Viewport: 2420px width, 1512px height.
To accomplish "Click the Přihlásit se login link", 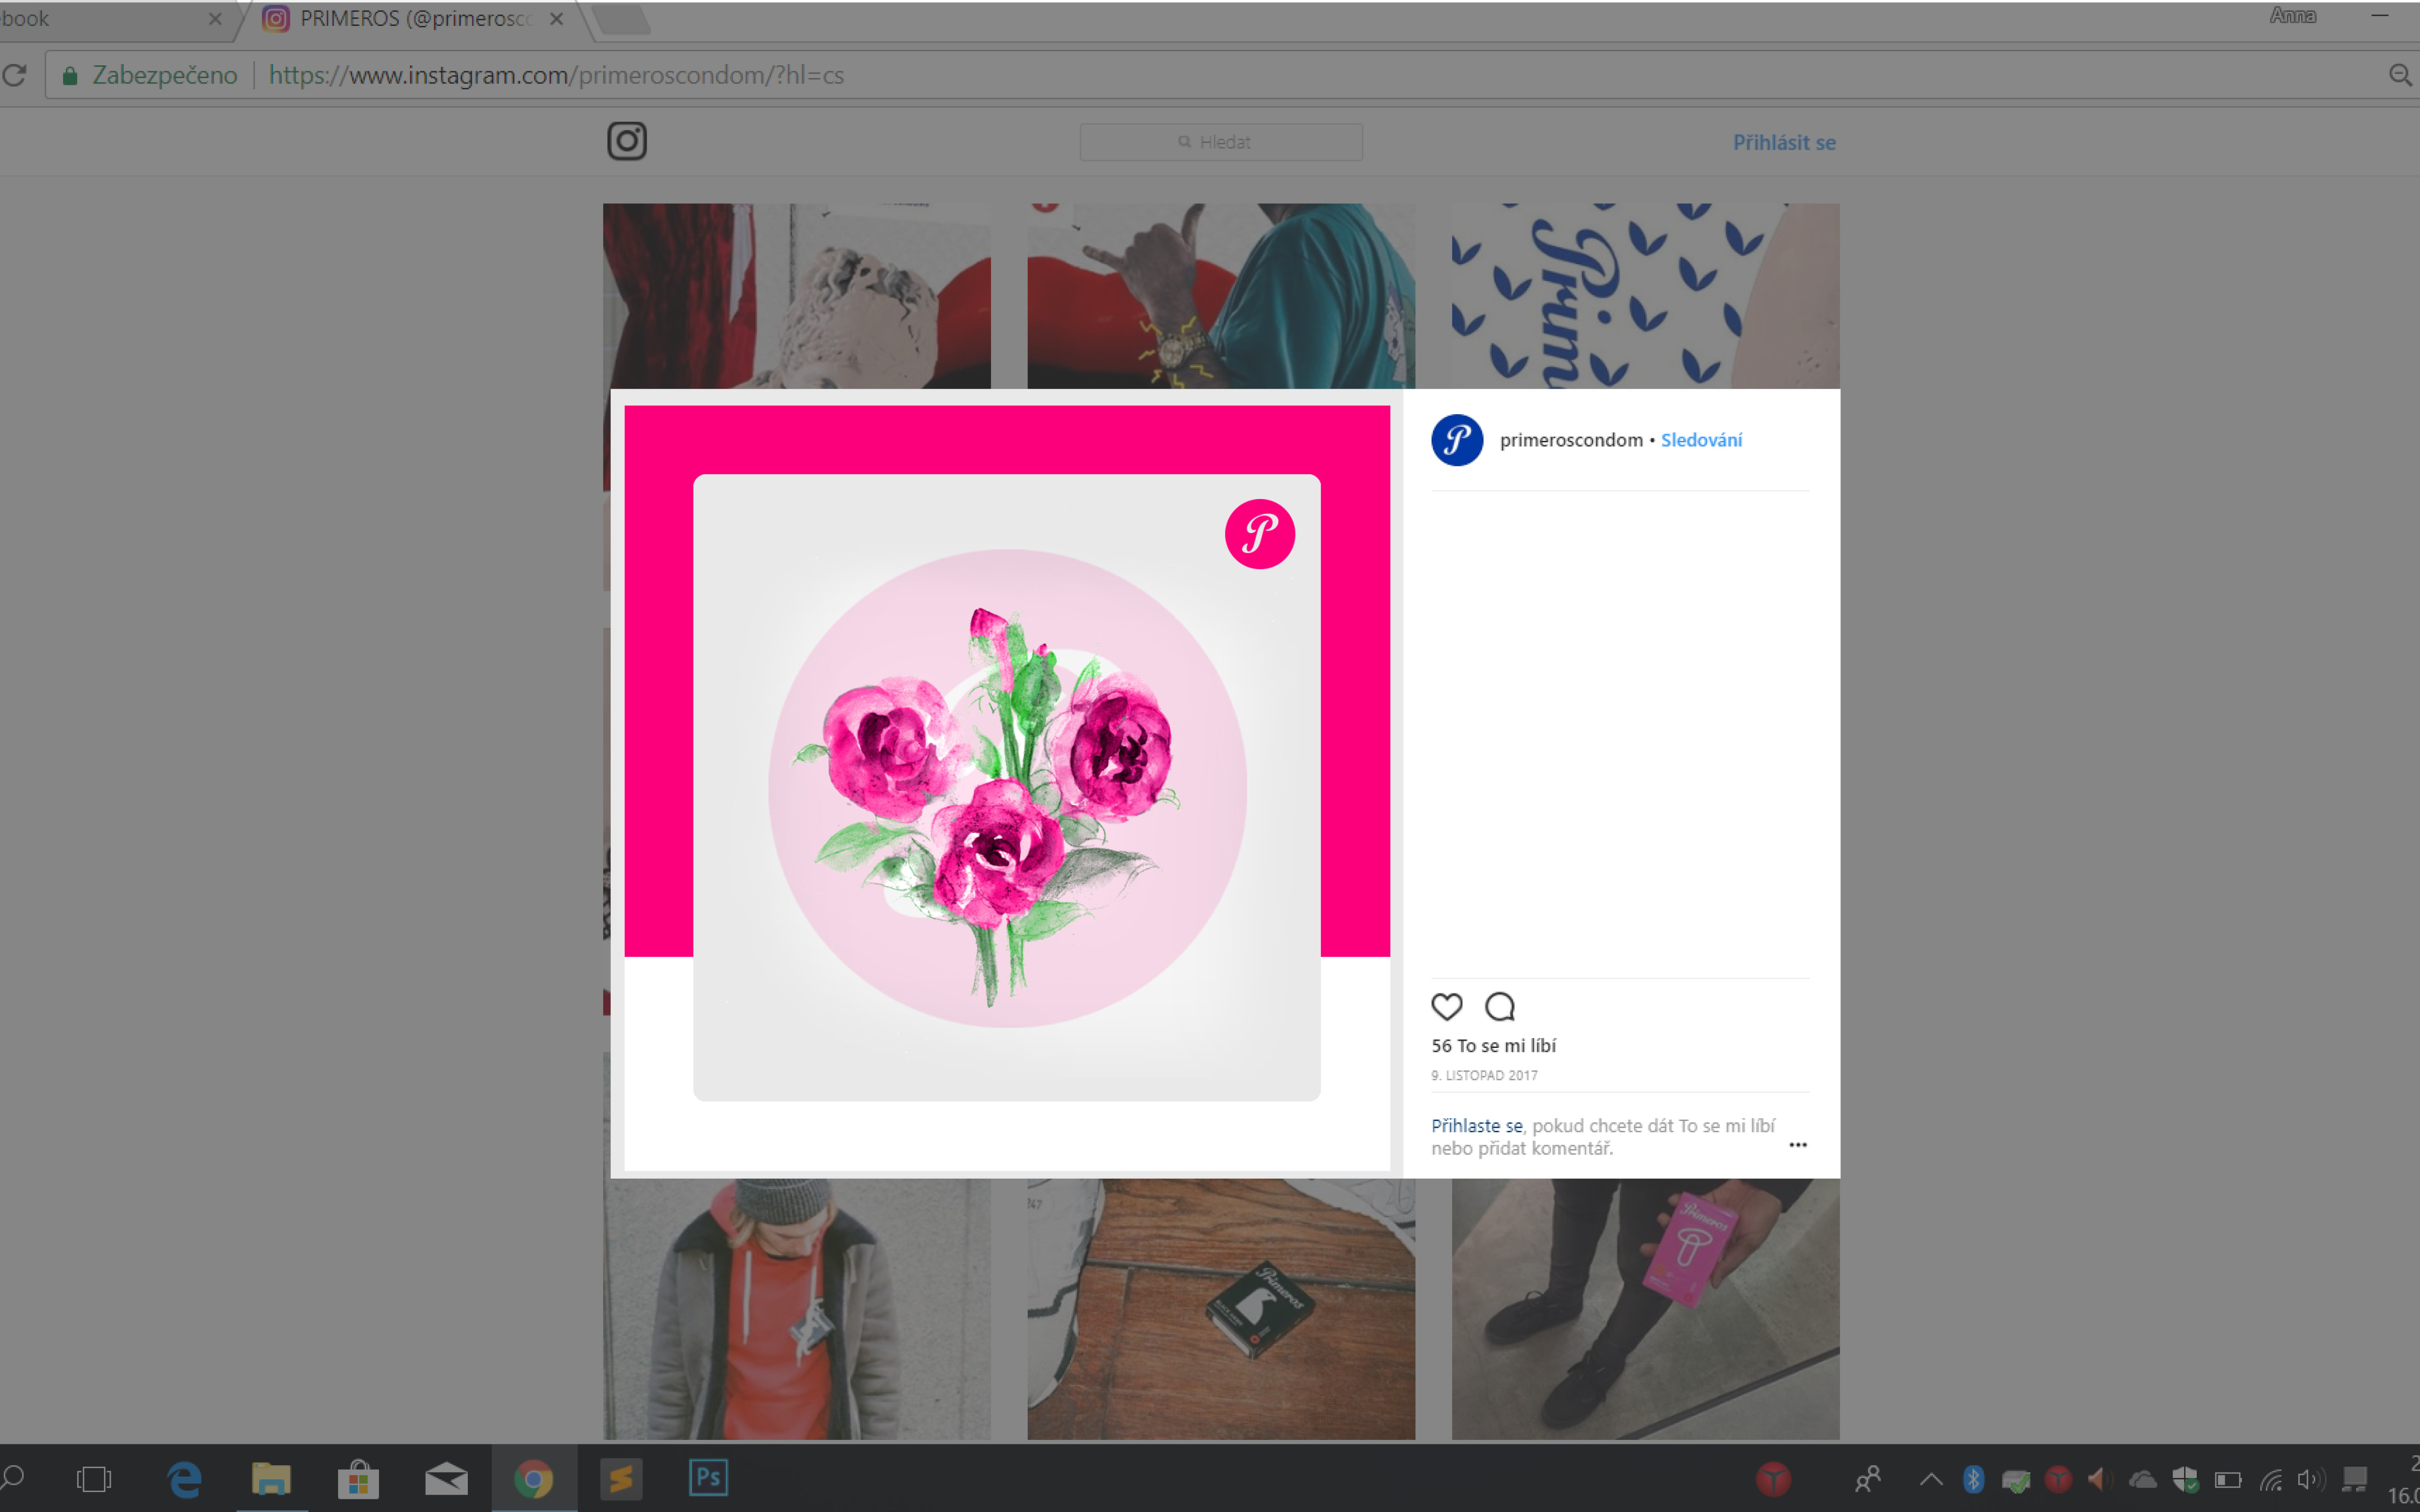I will (x=1783, y=142).
